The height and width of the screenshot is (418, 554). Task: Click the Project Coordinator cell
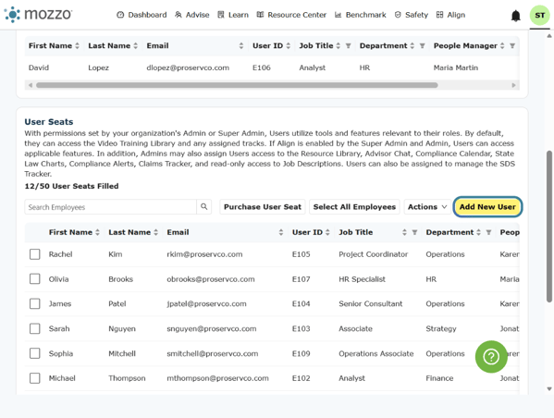[x=373, y=254]
